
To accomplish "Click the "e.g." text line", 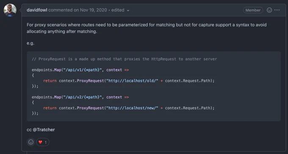I will pyautogui.click(x=30, y=43).
